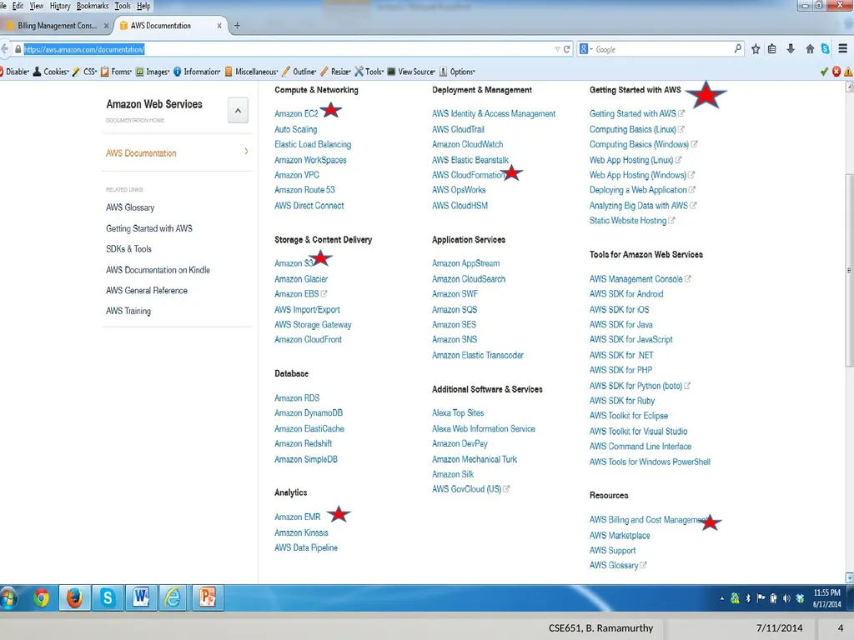
Task: Click the search magnifier icon
Action: [738, 48]
